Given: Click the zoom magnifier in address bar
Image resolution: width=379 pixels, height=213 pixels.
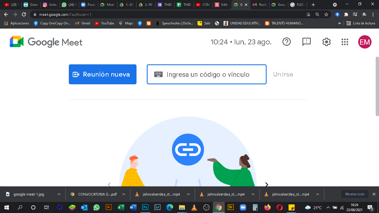Looking at the screenshot, I should coord(317,14).
